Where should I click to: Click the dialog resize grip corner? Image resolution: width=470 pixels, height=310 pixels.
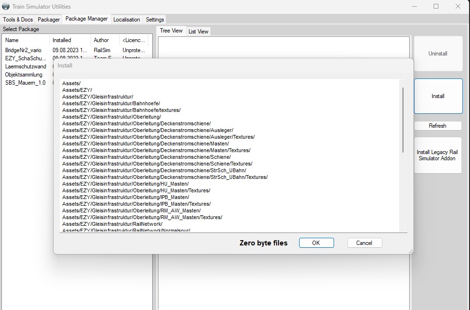411,252
